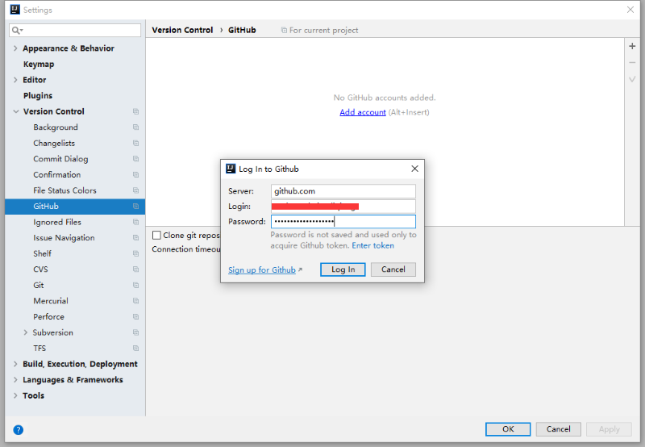Expand the Subversion tree node
645x447 pixels.
pyautogui.click(x=26, y=332)
